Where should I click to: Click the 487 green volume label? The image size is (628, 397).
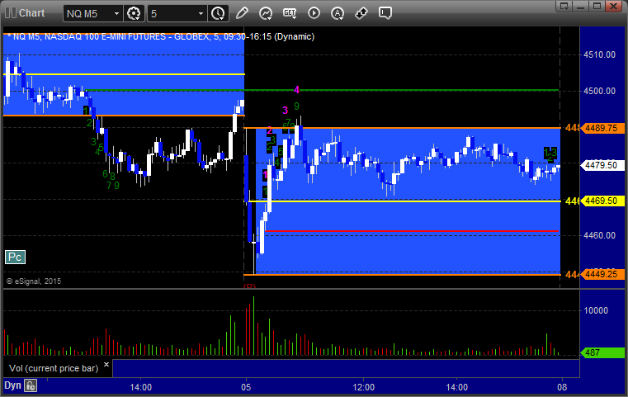pos(601,352)
